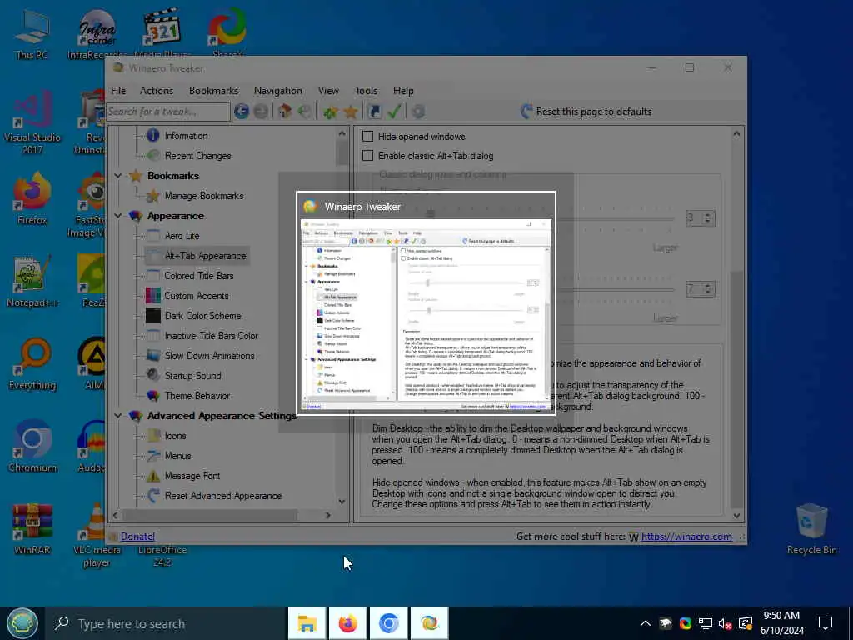
Task: Collapse Advanced Appearance Settings node
Action: (x=118, y=415)
